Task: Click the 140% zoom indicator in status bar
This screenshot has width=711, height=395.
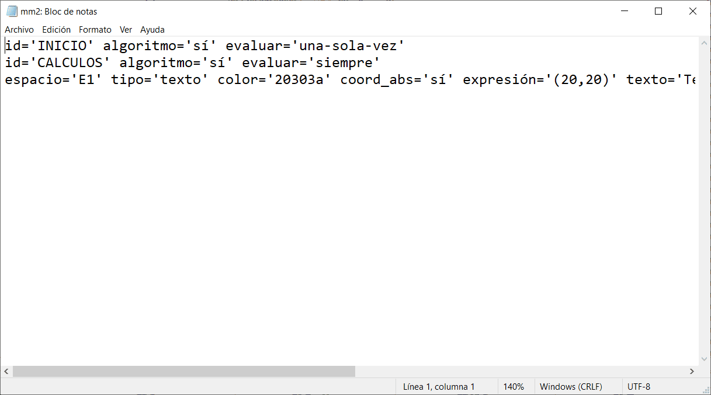Action: tap(514, 386)
